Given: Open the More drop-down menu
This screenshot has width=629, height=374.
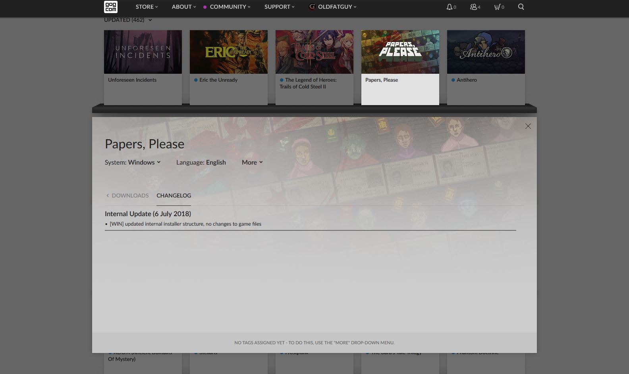Looking at the screenshot, I should point(252,162).
